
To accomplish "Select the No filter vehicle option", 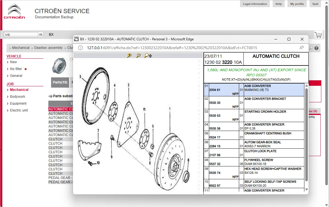I will point(16,69).
